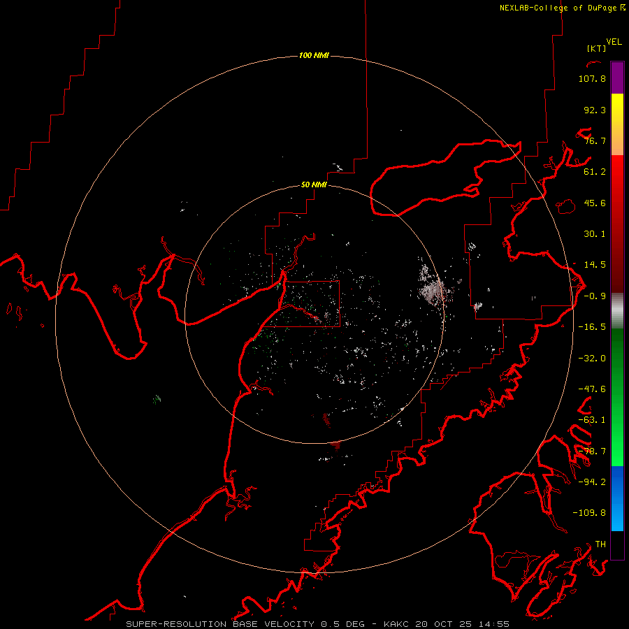The image size is (629, 629).
Task: Click the -47.6 velocity scale value
Action: pos(592,389)
